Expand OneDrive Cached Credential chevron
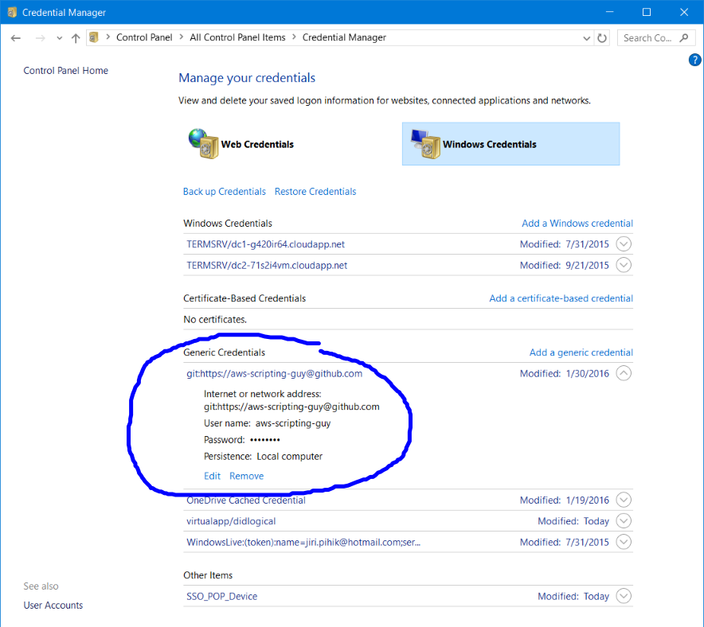 624,500
